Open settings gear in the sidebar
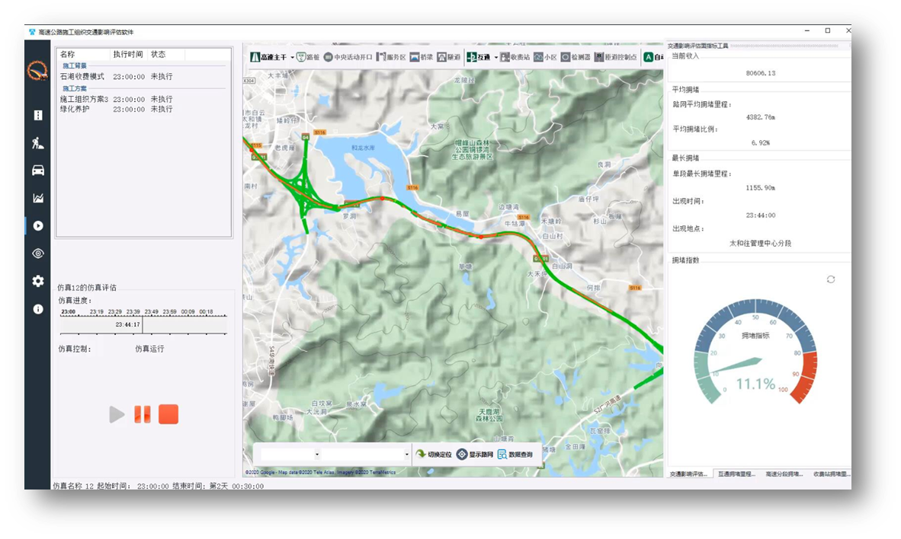The width and height of the screenshot is (901, 539). click(37, 281)
